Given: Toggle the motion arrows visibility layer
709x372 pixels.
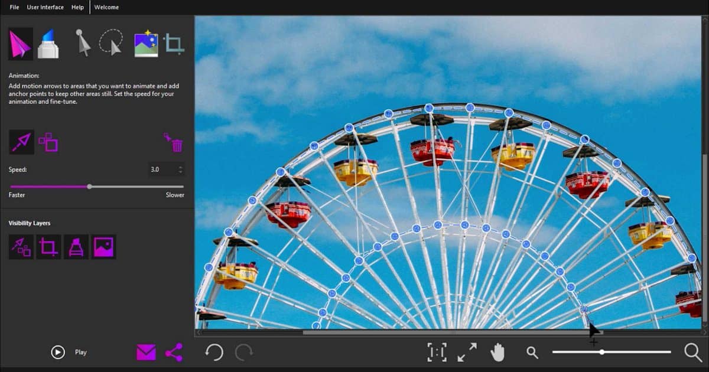Looking at the screenshot, I should coord(21,247).
